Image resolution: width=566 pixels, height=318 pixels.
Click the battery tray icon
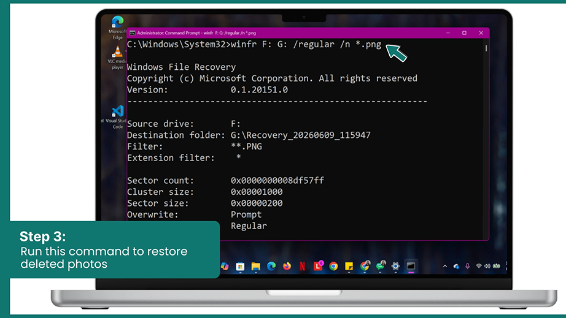[497, 266]
